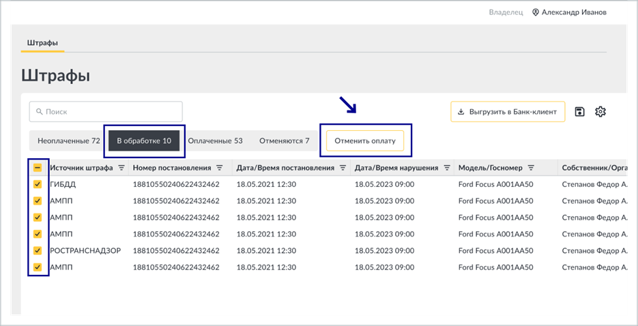The height and width of the screenshot is (326, 638).
Task: Click the РОСТРАНСНАДЗОР source cell
Action: [x=85, y=250]
